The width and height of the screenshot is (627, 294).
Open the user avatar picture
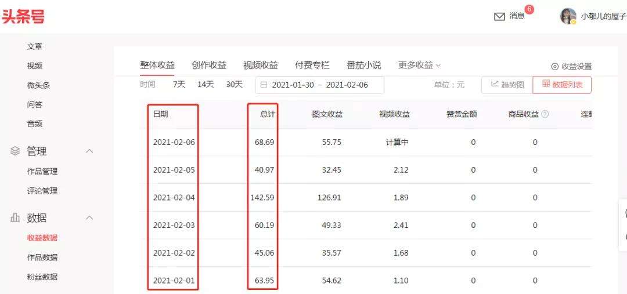pos(568,16)
